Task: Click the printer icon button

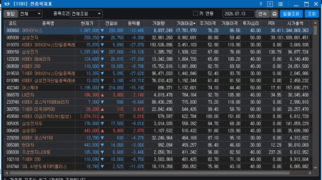Action: tap(275, 14)
